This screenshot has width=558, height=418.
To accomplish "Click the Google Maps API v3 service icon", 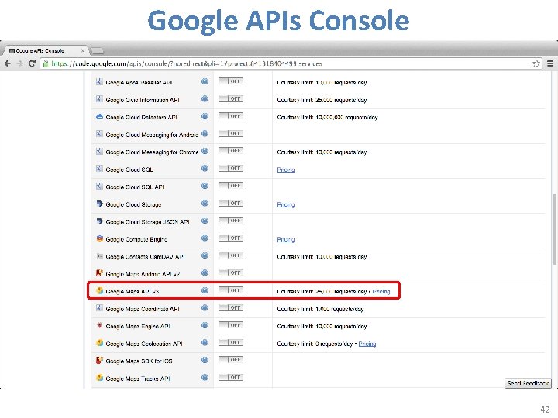I will pos(100,291).
